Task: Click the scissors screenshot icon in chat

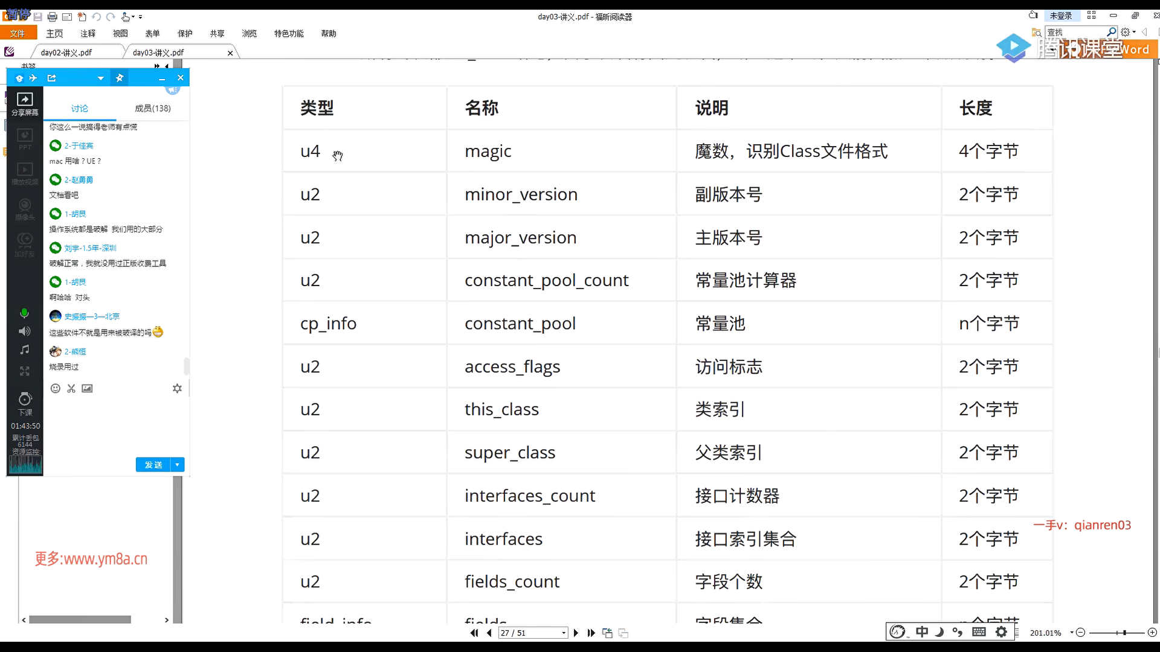Action: point(71,389)
